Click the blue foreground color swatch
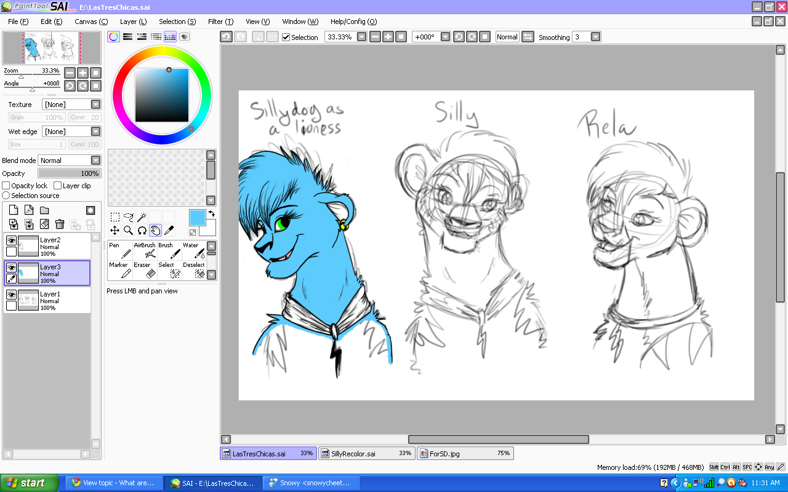 [x=197, y=217]
